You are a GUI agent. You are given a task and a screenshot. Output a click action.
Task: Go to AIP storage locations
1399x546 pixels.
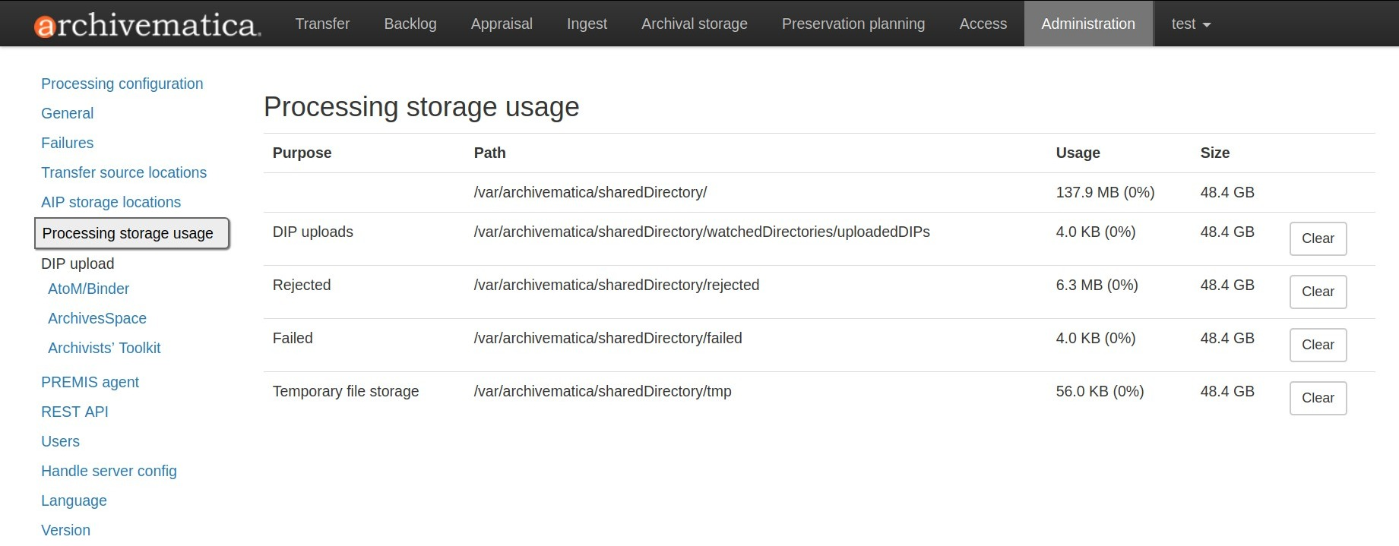point(111,202)
